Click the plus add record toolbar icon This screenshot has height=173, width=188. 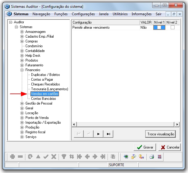[x=13, y=157]
